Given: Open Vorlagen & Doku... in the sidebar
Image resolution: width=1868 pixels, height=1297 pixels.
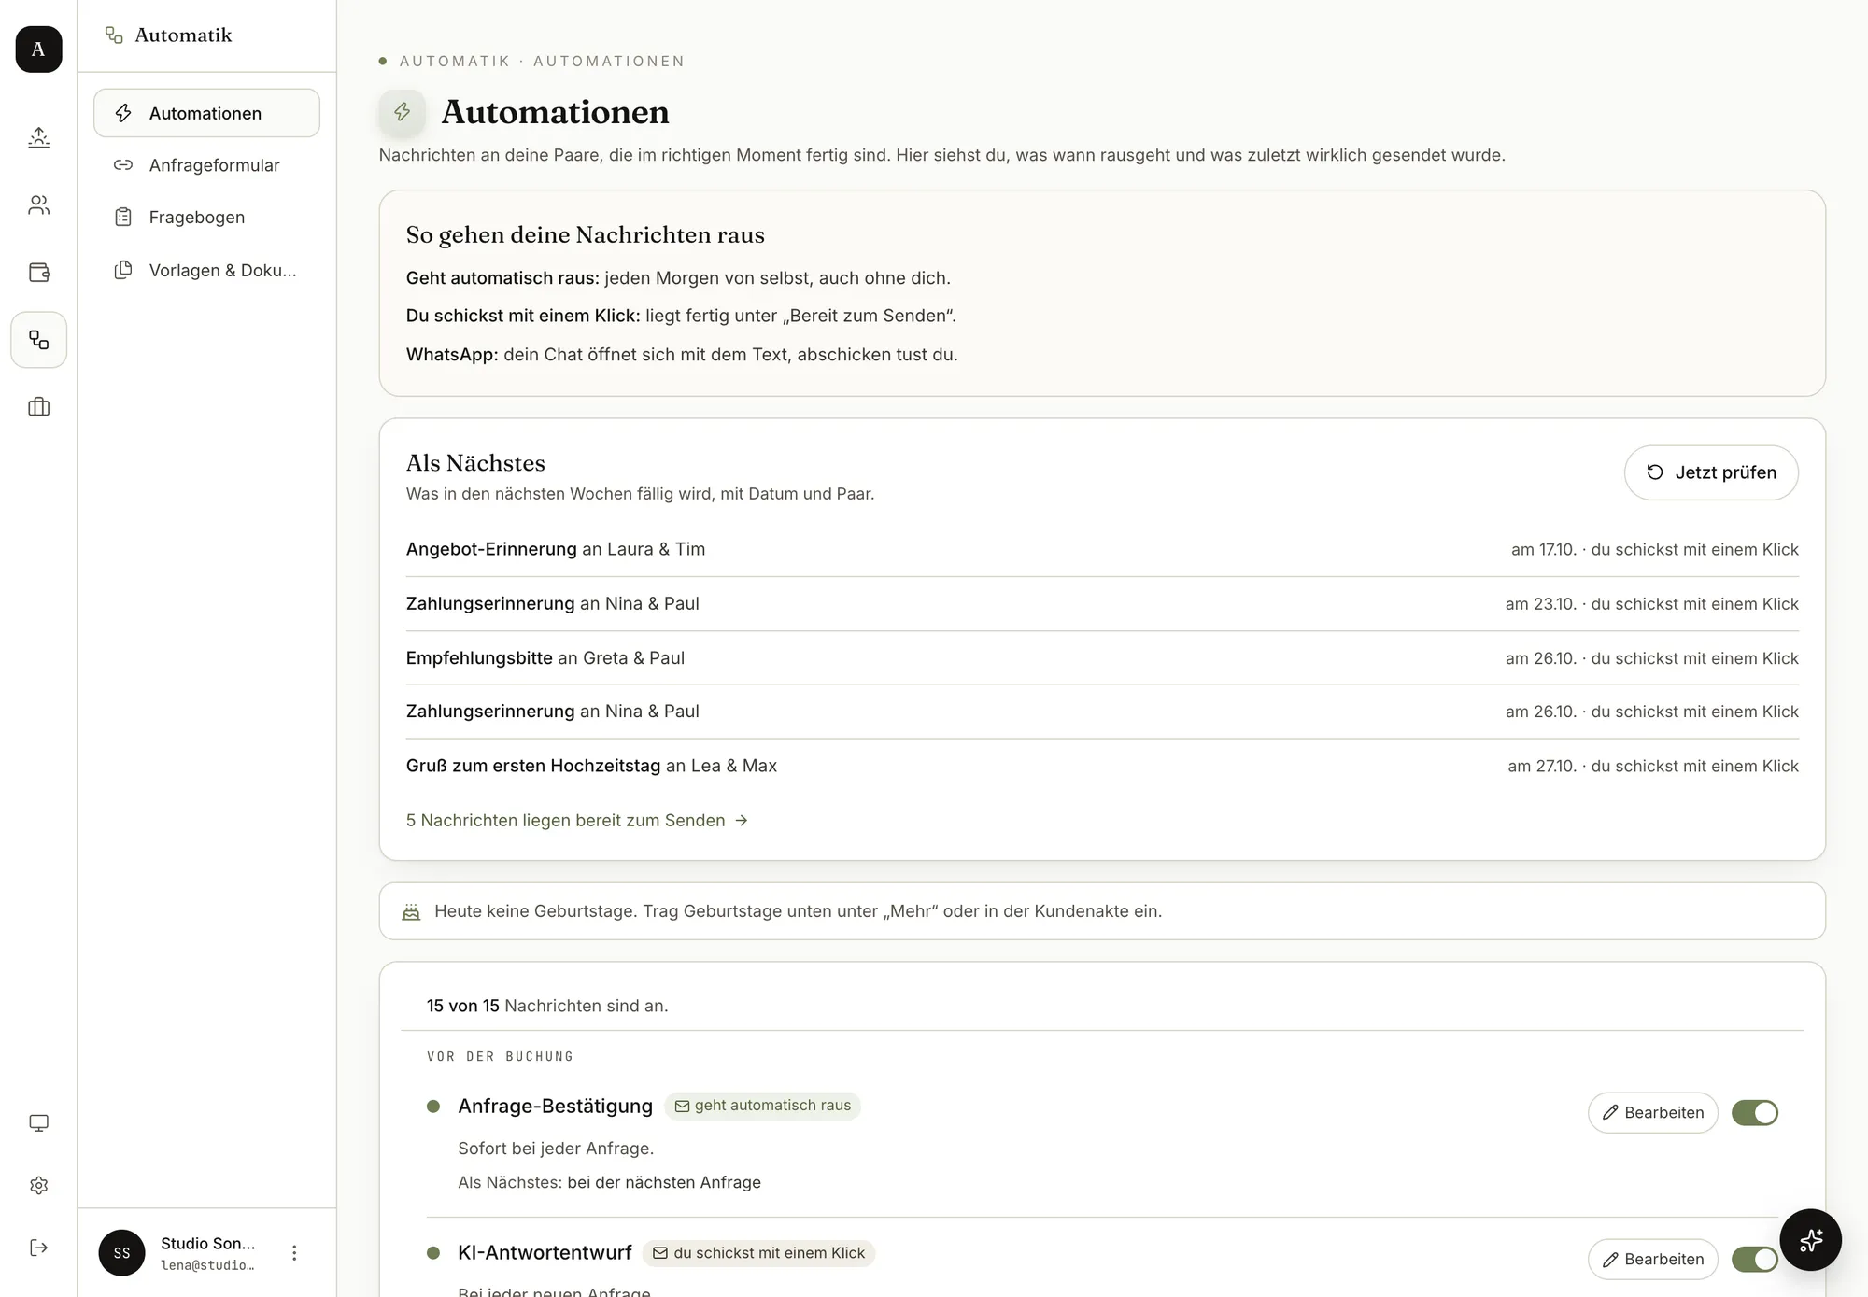Looking at the screenshot, I should 206,270.
